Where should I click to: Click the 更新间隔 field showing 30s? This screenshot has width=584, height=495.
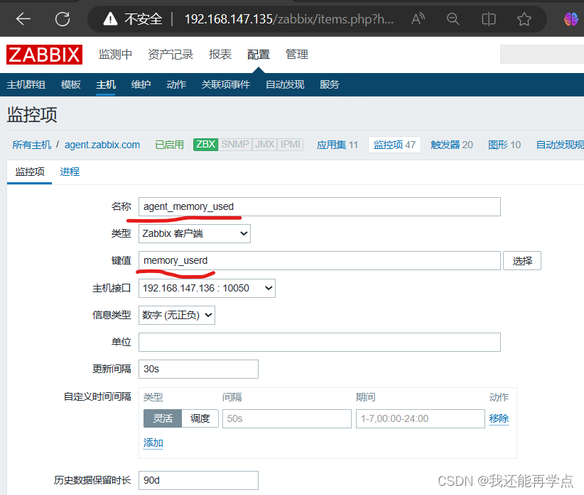(198, 369)
